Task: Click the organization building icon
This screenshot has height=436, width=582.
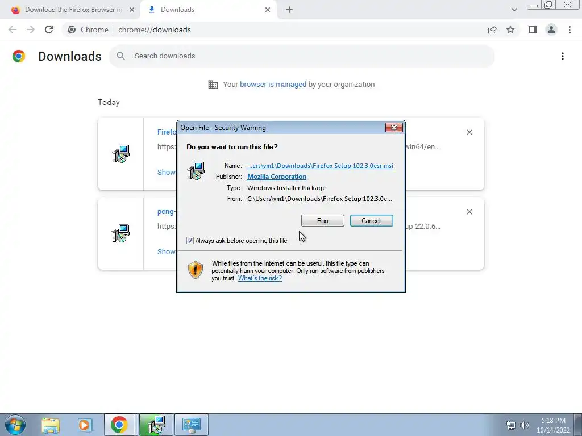Action: point(213,85)
